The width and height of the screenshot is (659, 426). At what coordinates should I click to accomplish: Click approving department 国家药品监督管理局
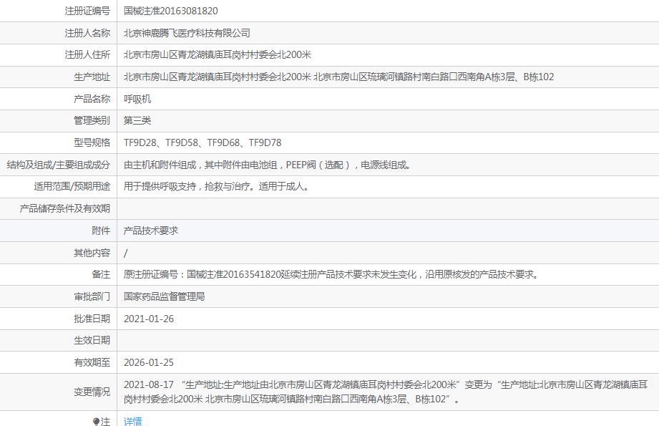click(165, 297)
